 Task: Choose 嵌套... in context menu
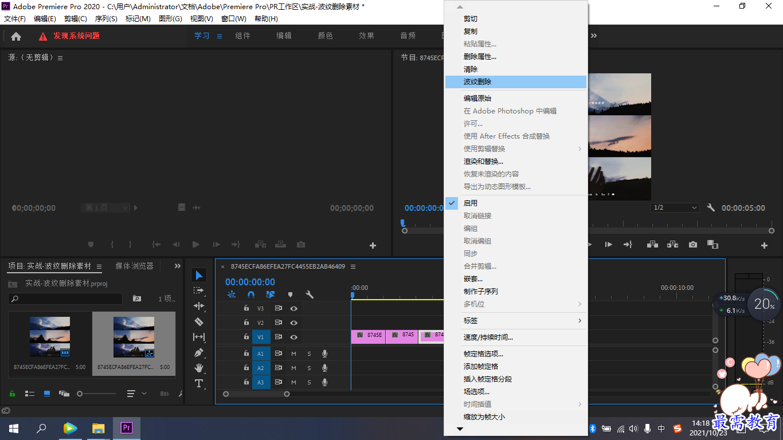point(516,278)
